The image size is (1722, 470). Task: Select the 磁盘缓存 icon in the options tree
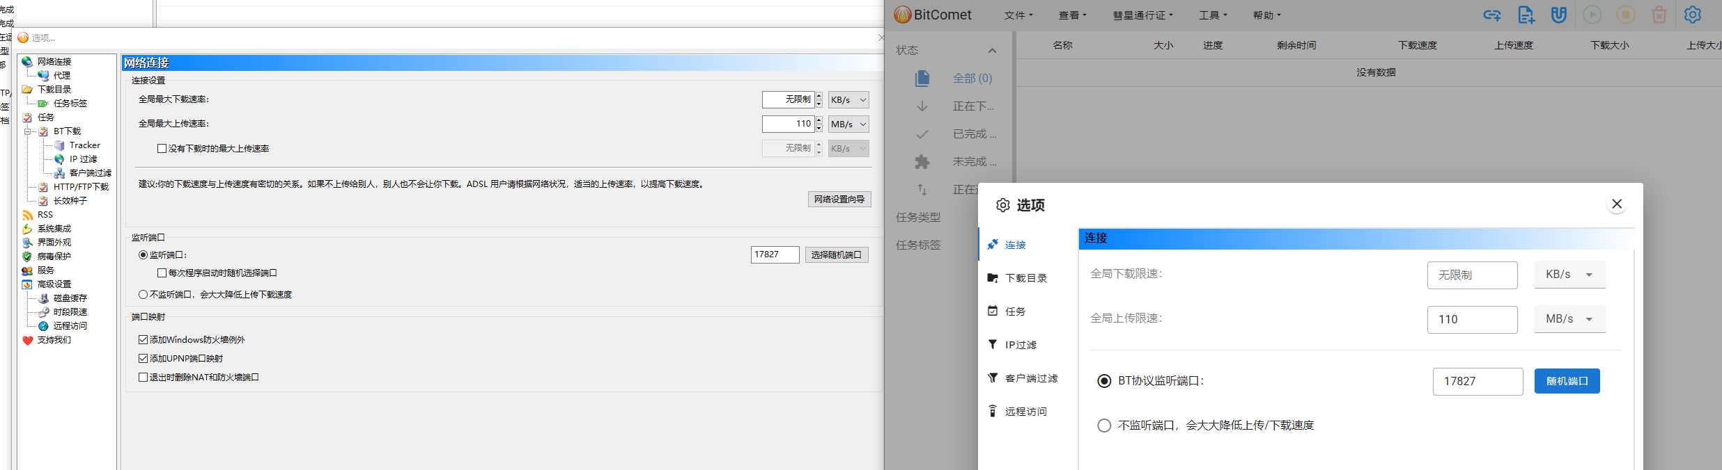pos(43,298)
